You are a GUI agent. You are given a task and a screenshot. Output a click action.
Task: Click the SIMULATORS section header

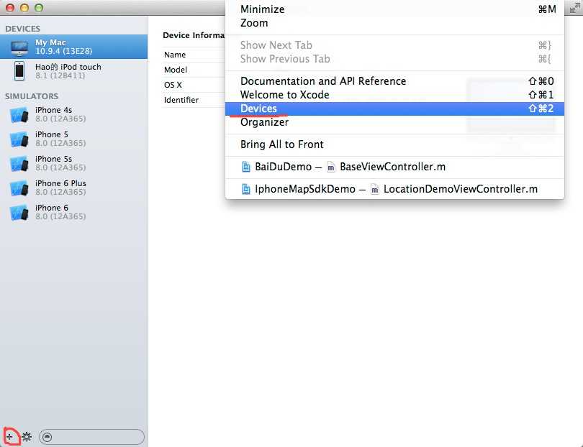32,96
